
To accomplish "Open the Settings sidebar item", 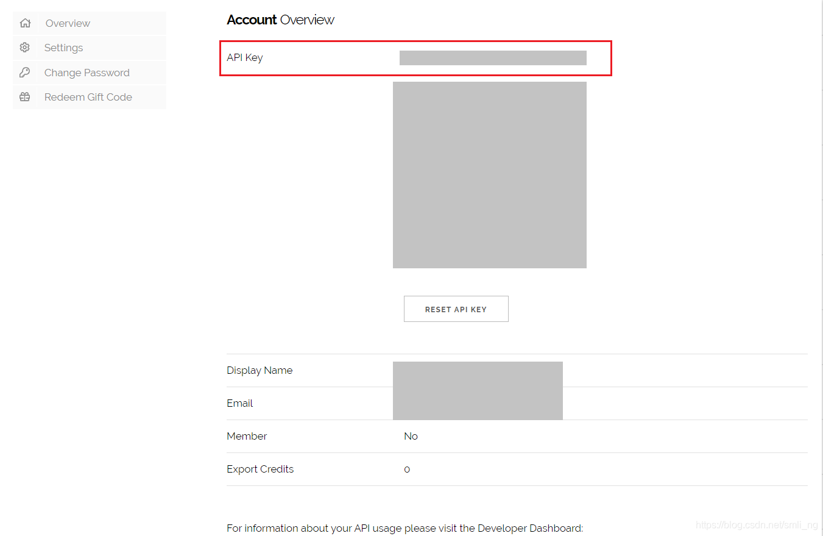I will 90,48.
